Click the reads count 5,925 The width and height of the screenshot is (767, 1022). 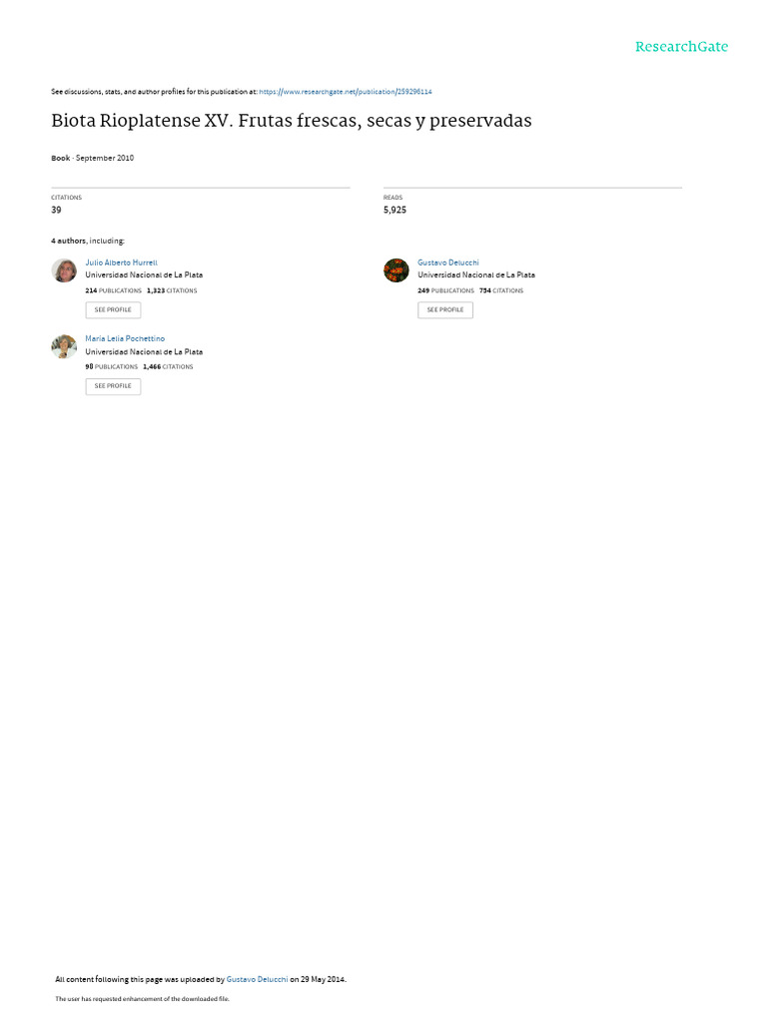(x=394, y=210)
